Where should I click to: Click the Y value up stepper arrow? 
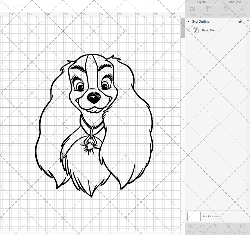[28, 6]
